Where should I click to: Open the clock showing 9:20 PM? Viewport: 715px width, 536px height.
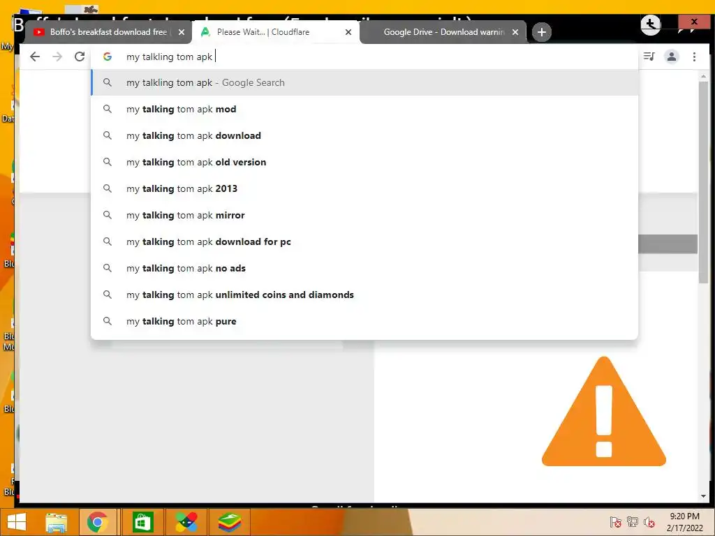[x=684, y=522]
